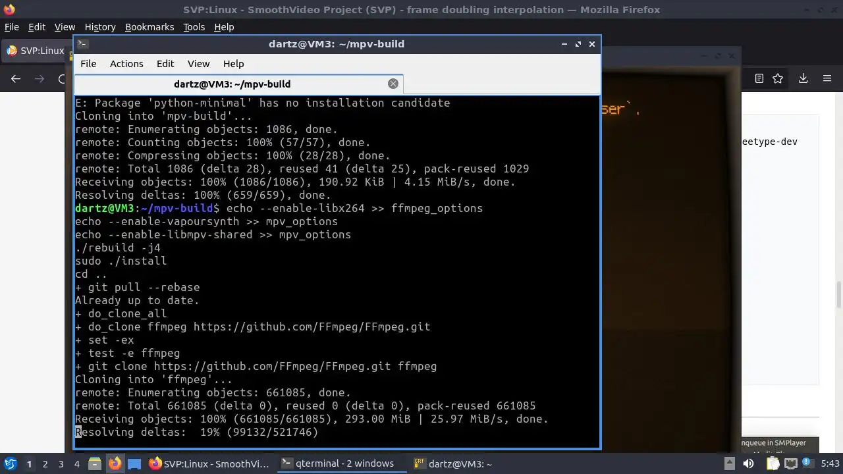The image size is (843, 474).
Task: Launch file manager from taskbar
Action: coord(94,464)
